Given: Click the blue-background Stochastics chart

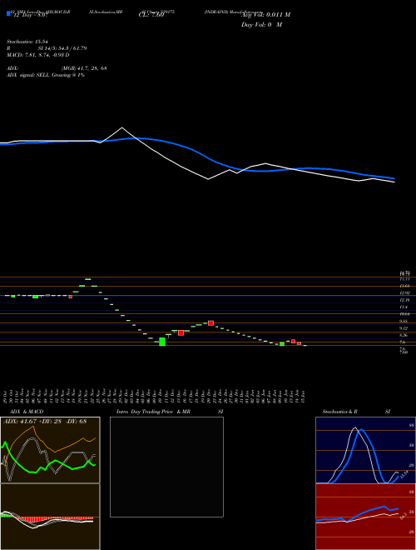Looking at the screenshot, I should coord(365,450).
